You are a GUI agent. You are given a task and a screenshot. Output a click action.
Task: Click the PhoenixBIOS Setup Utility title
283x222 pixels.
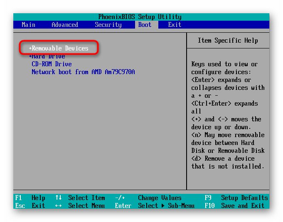pos(140,17)
